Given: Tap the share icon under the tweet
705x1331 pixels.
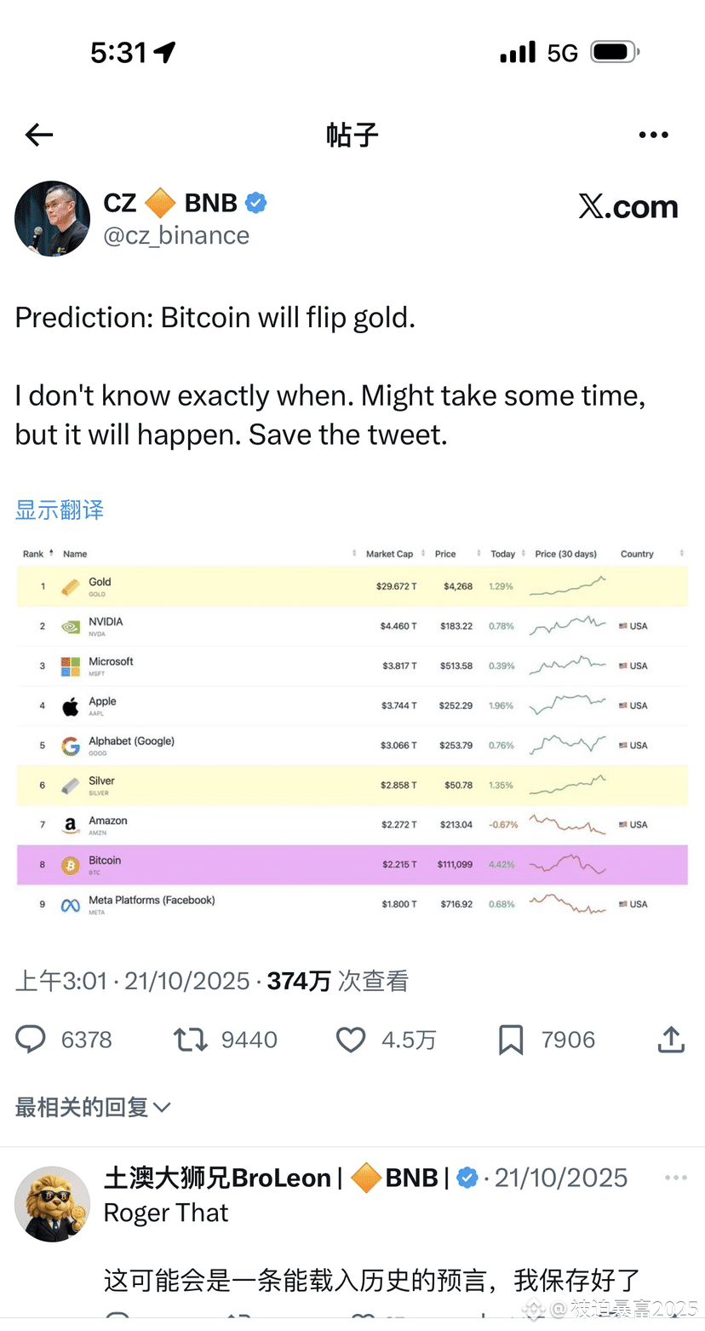Looking at the screenshot, I should [x=670, y=1039].
